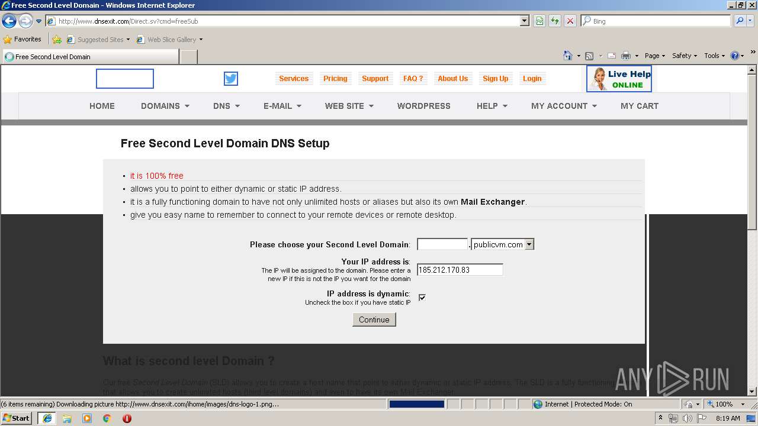Open Windows Explorer folder on taskbar
This screenshot has width=758, height=426.
[x=67, y=418]
